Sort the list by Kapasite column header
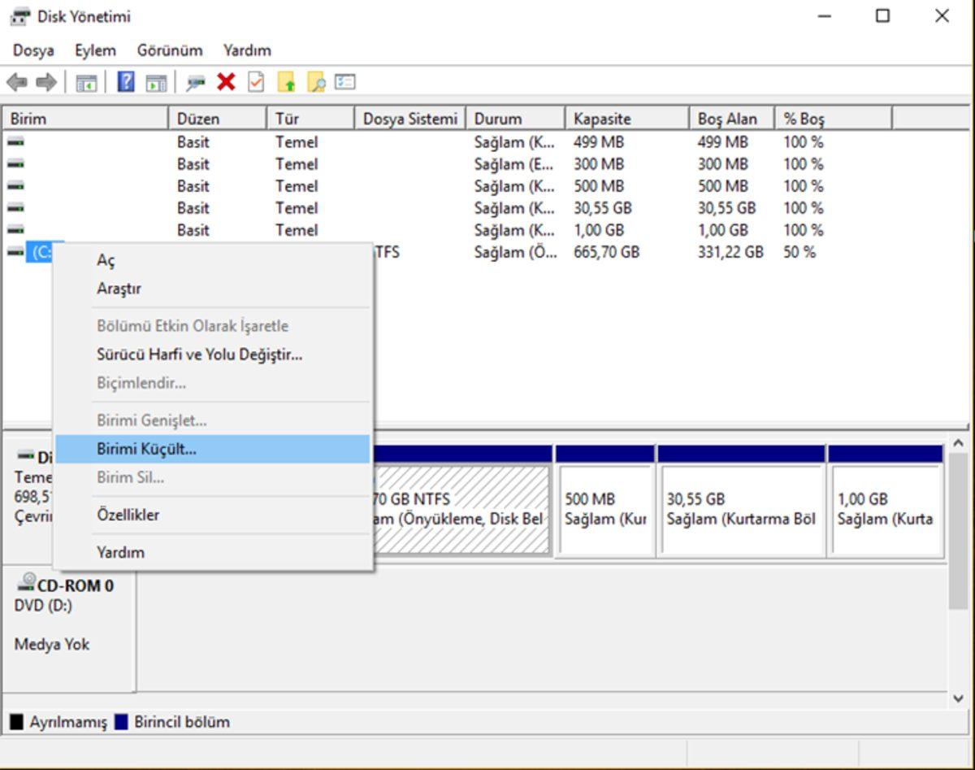Image resolution: width=975 pixels, height=770 pixels. tap(601, 119)
